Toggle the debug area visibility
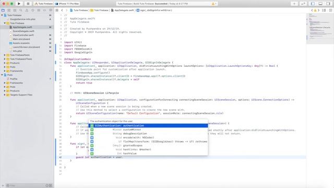This screenshot has width=334, height=188. (320, 4)
